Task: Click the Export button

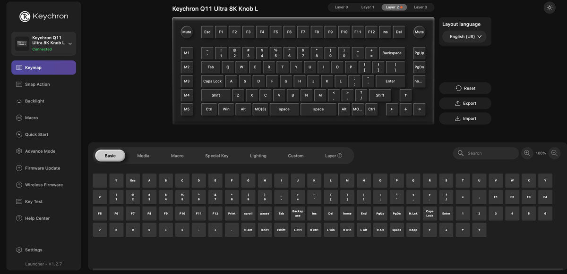Action: [x=465, y=103]
